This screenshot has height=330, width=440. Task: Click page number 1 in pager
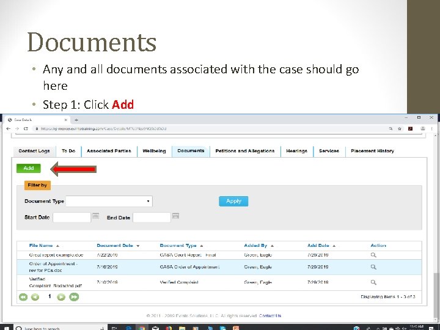pyautogui.click(x=50, y=296)
